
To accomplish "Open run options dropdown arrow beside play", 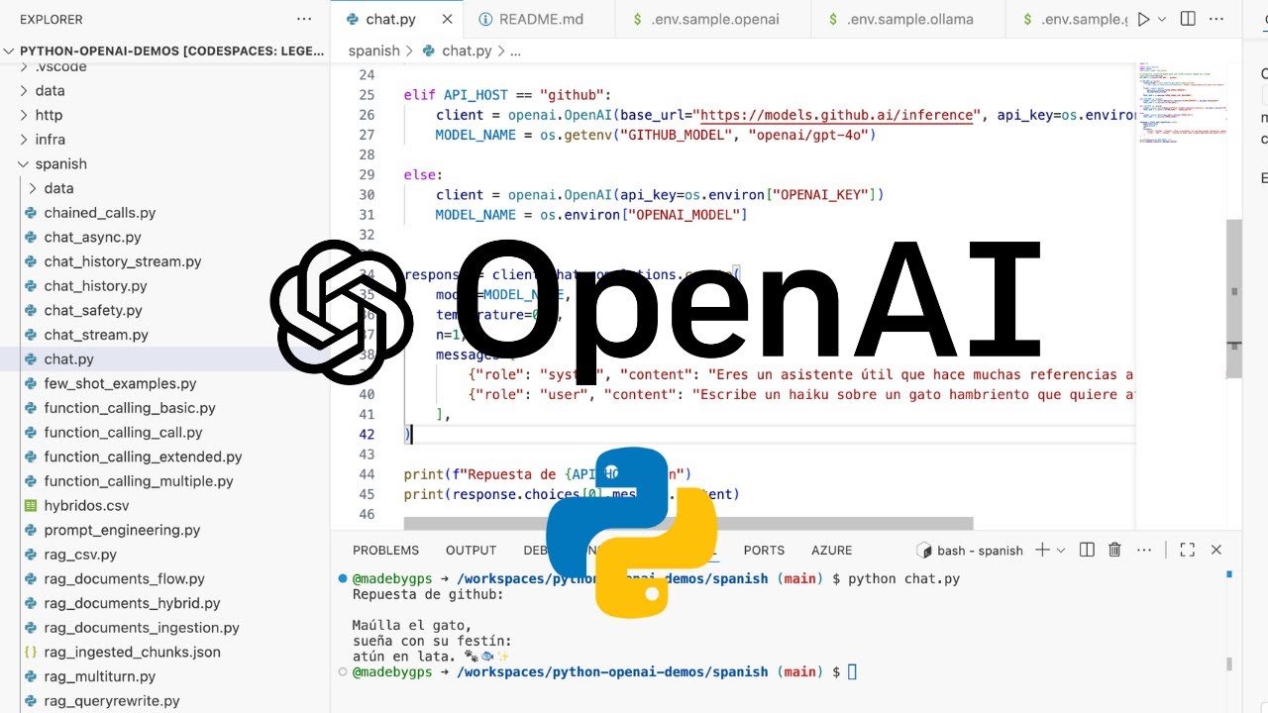I will coord(1162,19).
